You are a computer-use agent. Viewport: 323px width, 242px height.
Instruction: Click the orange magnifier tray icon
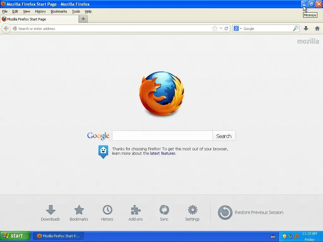[297, 236]
